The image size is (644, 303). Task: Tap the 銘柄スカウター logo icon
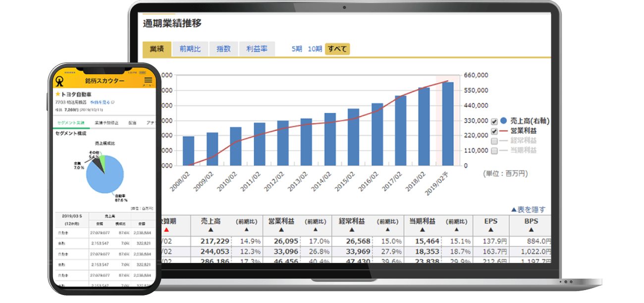[x=60, y=81]
